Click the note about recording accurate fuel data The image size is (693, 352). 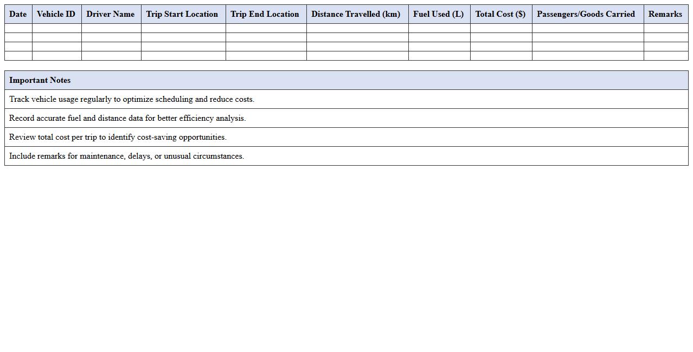point(127,118)
